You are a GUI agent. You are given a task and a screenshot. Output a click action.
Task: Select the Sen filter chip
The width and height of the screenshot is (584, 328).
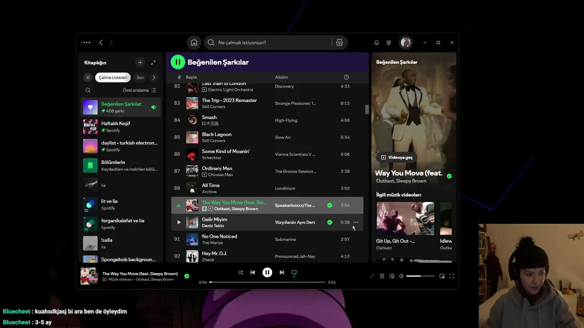[x=141, y=77]
